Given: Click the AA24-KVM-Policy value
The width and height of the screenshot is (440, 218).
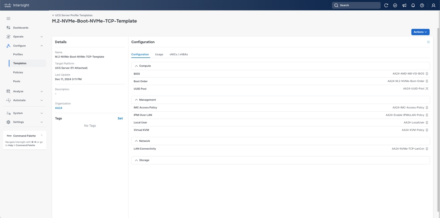Looking at the screenshot, I should tap(413, 130).
